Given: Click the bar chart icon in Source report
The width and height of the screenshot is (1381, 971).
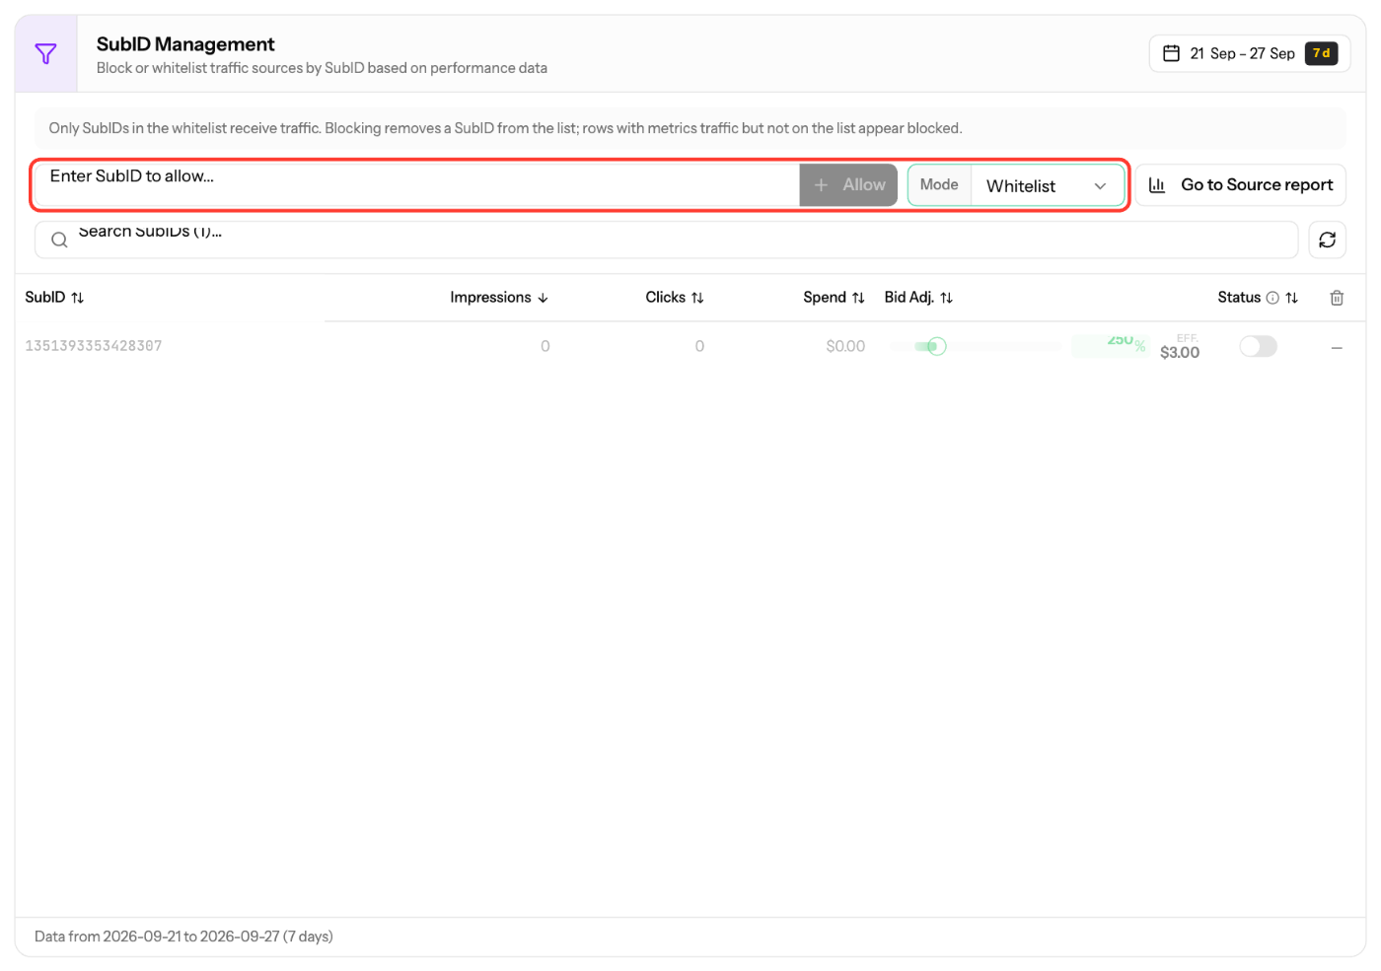Looking at the screenshot, I should click(1157, 184).
